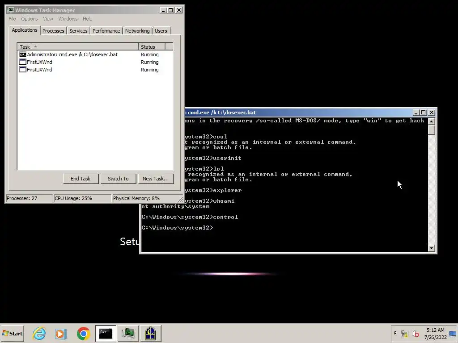
Task: Click the muted volume tray icon
Action: point(415,333)
